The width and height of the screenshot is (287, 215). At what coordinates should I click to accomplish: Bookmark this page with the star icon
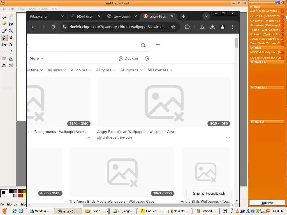pyautogui.click(x=173, y=27)
